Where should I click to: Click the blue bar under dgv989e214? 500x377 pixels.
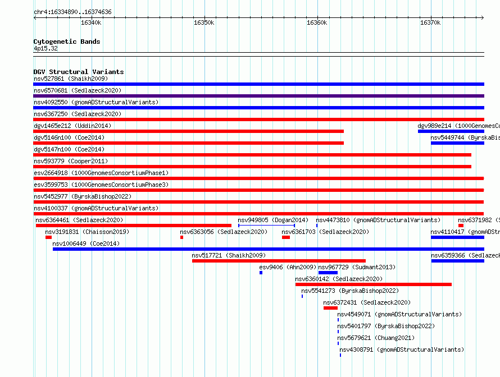click(x=451, y=131)
